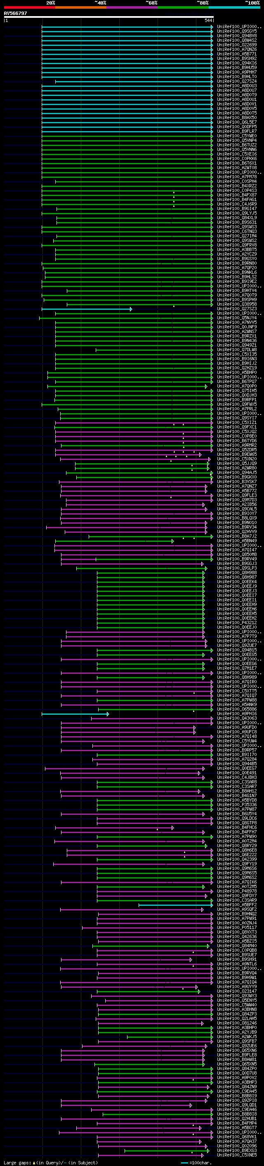Select hit label UniRef100_C5XI35

click(236, 354)
